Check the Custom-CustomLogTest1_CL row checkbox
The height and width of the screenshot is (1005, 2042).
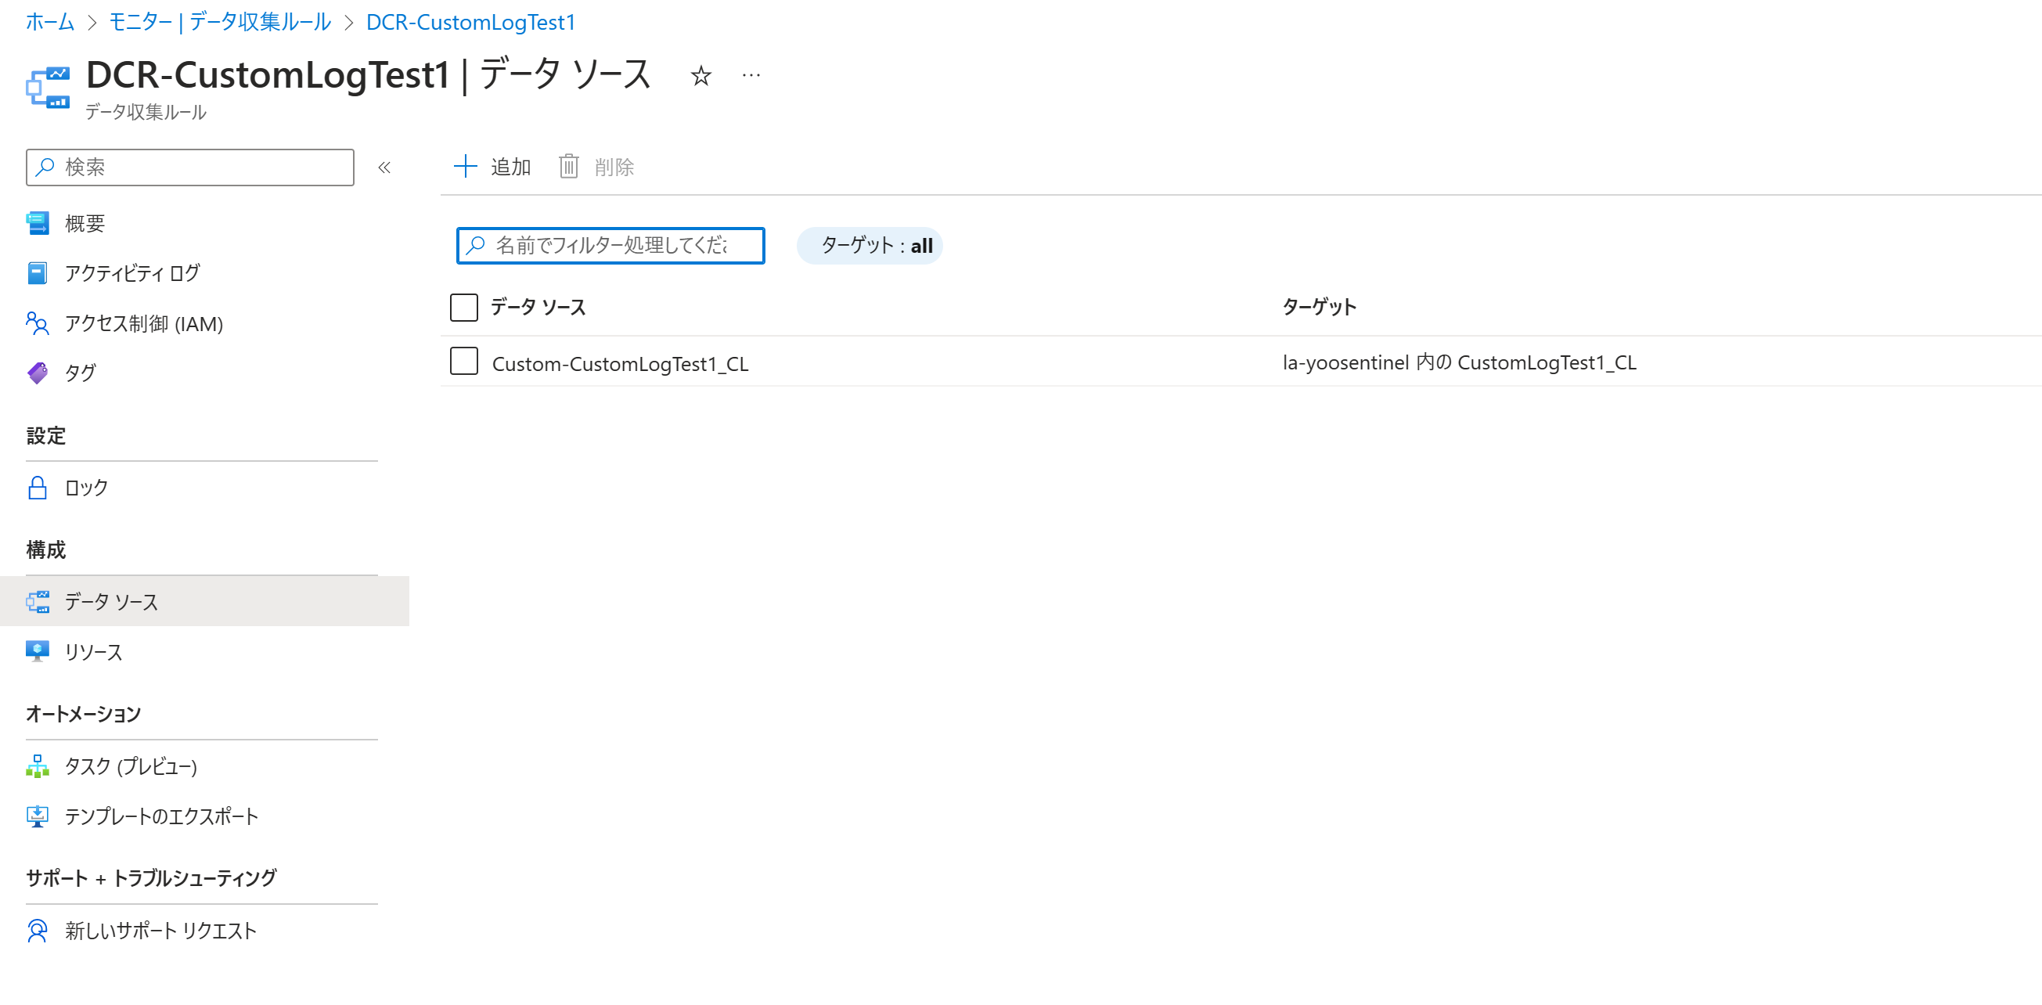click(463, 362)
